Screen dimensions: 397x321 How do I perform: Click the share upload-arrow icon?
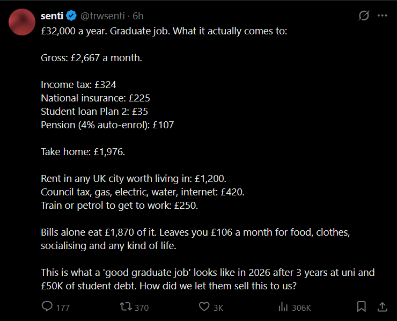[382, 307]
